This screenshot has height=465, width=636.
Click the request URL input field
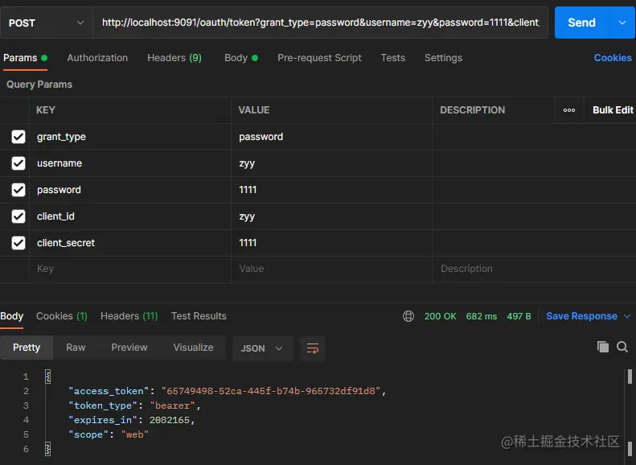pyautogui.click(x=321, y=23)
